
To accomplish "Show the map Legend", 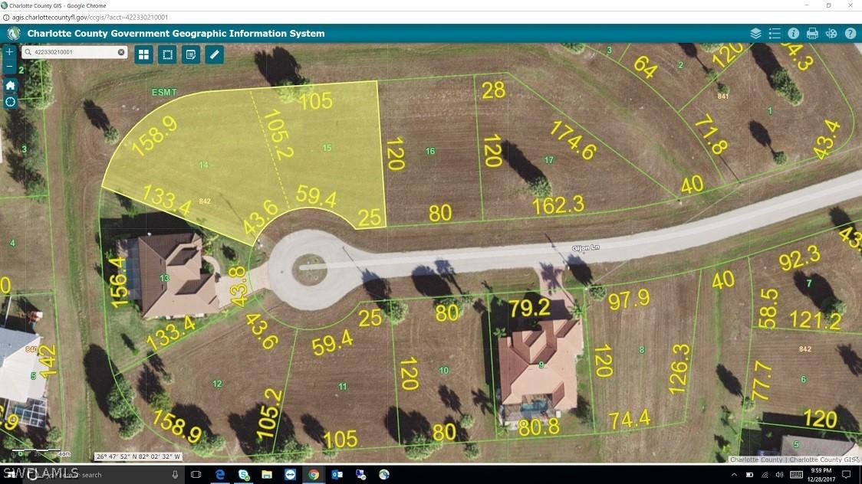I will [x=775, y=34].
